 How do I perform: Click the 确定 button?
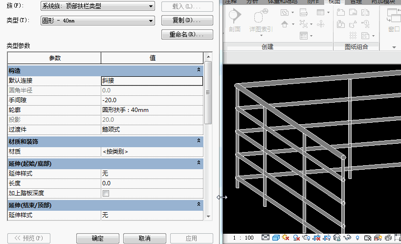(x=97, y=238)
